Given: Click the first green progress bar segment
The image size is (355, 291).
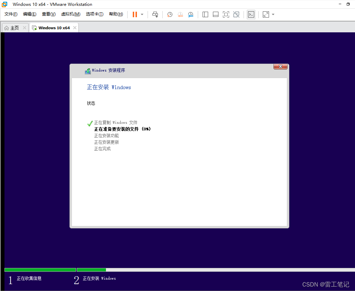Looking at the screenshot, I should pos(40,270).
